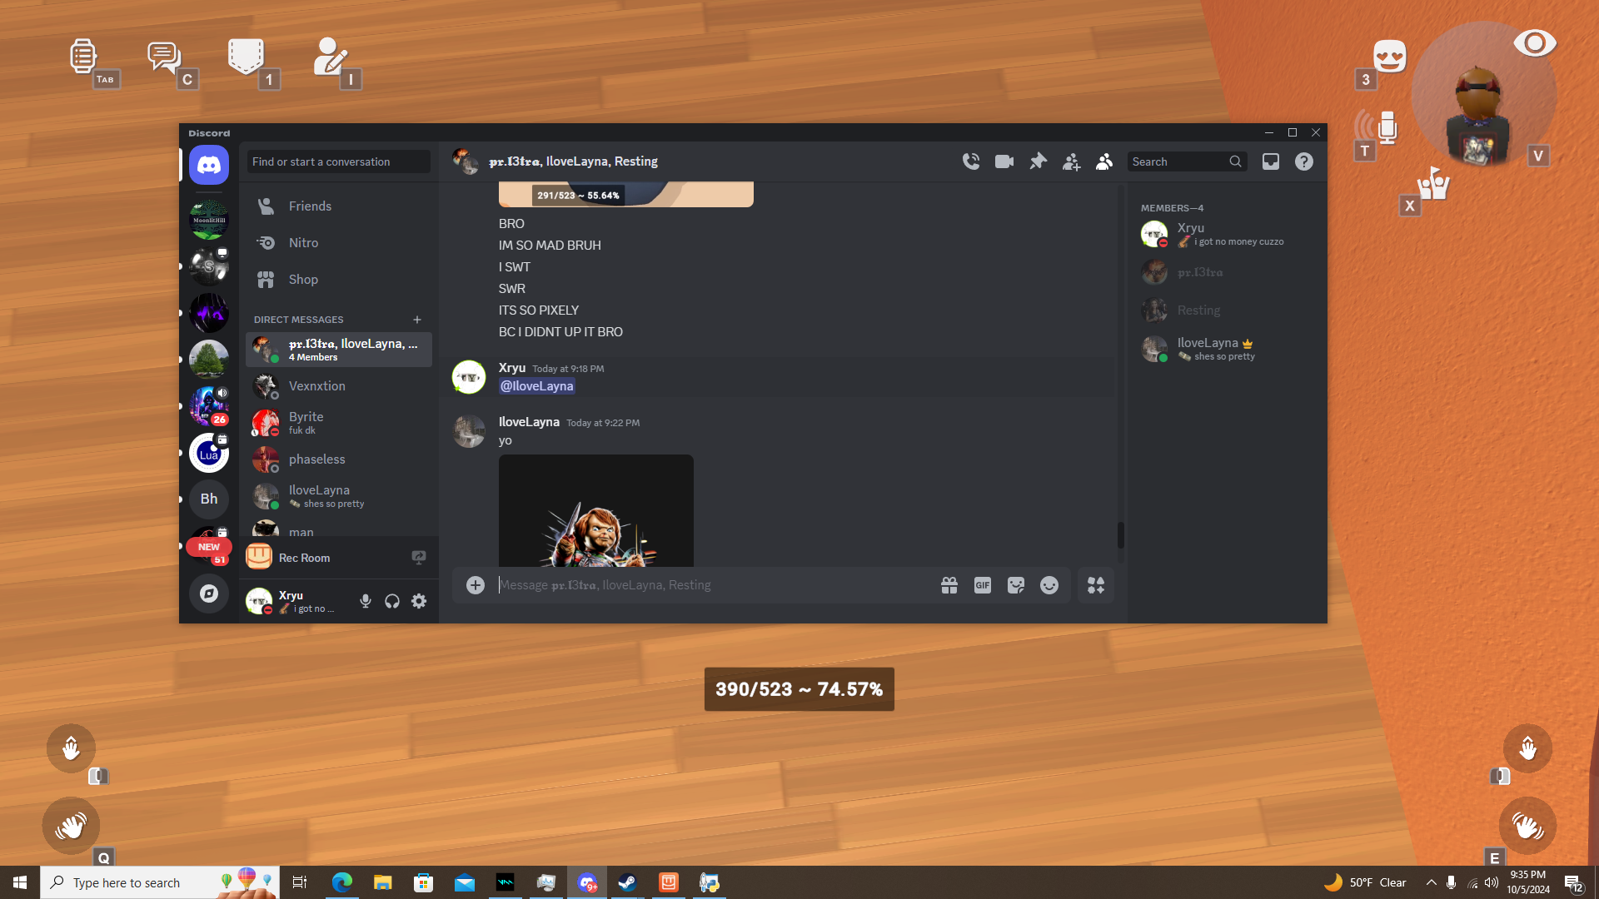Start a video call
This screenshot has height=899, width=1599.
click(x=1004, y=161)
